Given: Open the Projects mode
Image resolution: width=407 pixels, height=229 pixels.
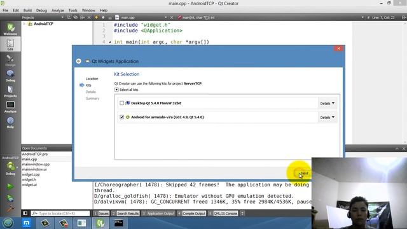Looking at the screenshot, I should [10, 91].
